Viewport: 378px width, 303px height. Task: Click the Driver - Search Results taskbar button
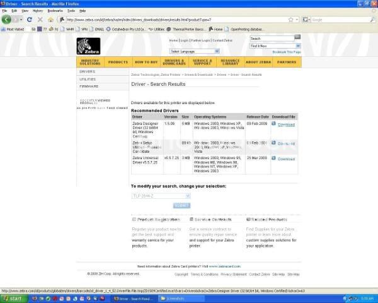[134, 299]
